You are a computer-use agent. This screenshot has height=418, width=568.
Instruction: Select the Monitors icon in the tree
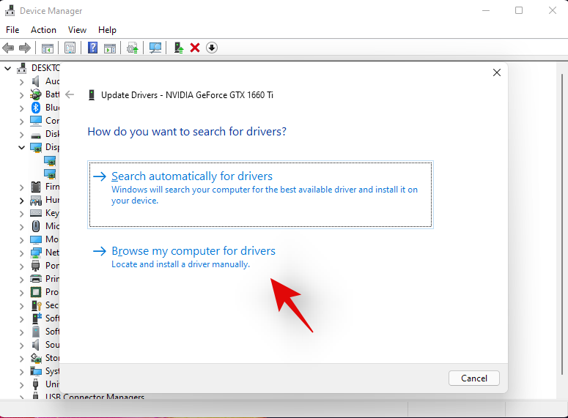[x=35, y=239]
